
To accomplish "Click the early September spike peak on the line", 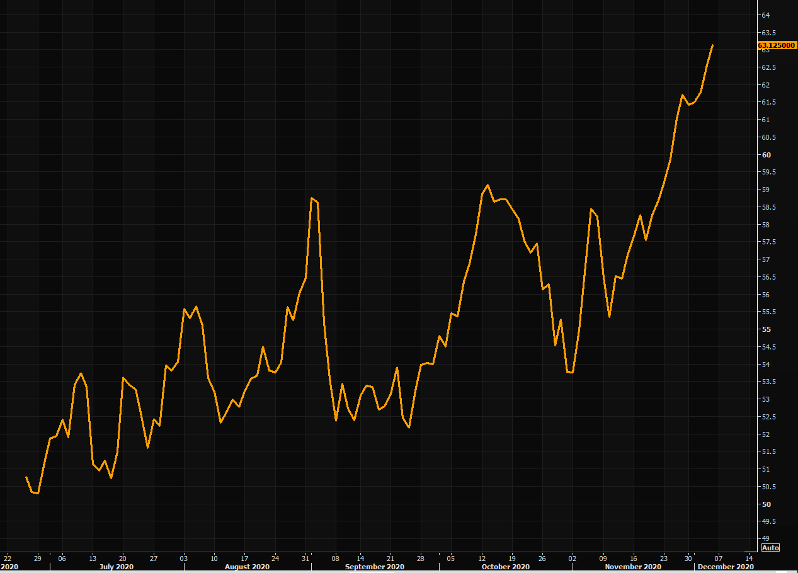I will click(x=311, y=198).
